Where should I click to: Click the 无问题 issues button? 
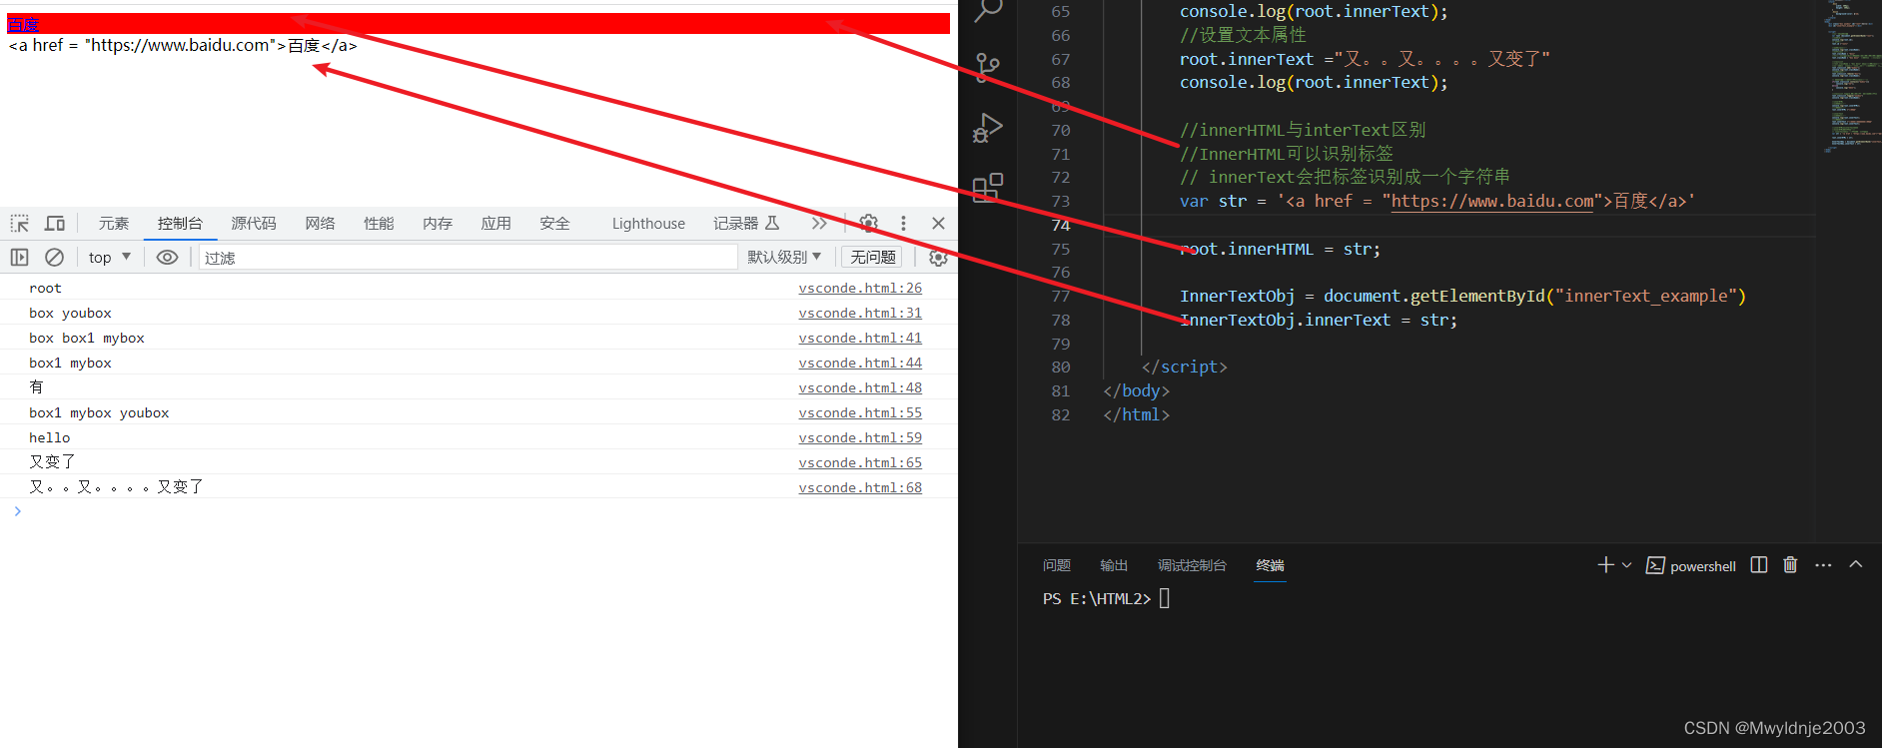pos(872,258)
